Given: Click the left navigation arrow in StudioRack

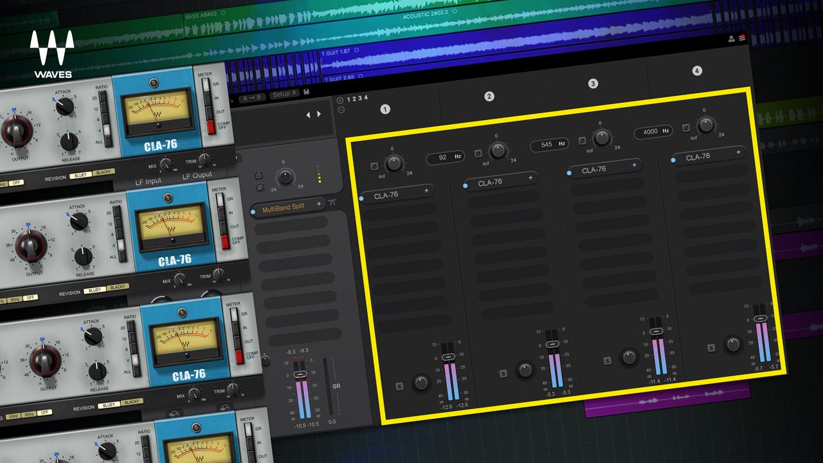Looking at the screenshot, I should point(309,114).
